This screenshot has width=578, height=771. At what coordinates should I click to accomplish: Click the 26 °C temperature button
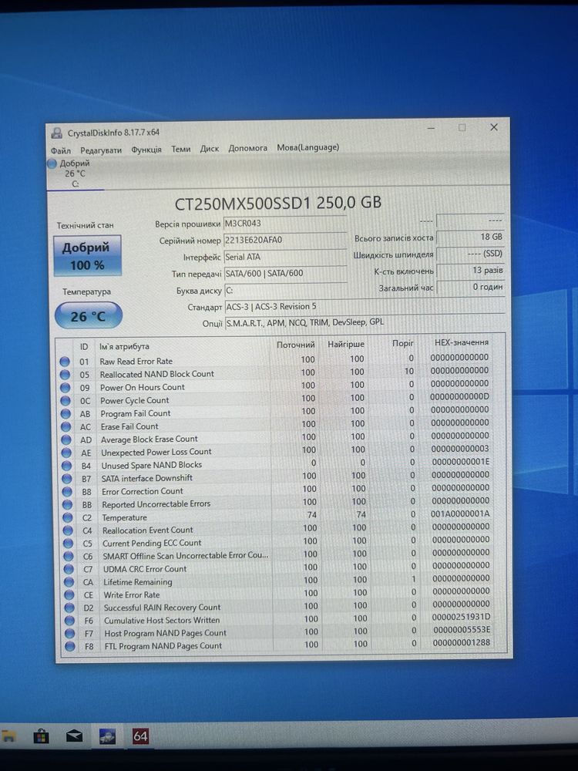[x=88, y=315]
